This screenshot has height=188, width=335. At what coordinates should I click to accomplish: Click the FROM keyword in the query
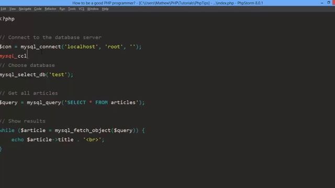102,102
